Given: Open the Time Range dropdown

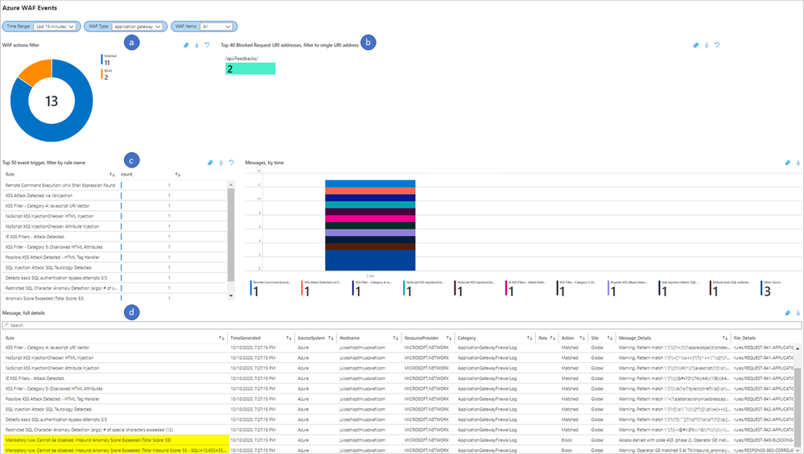Looking at the screenshot, I should [55, 27].
